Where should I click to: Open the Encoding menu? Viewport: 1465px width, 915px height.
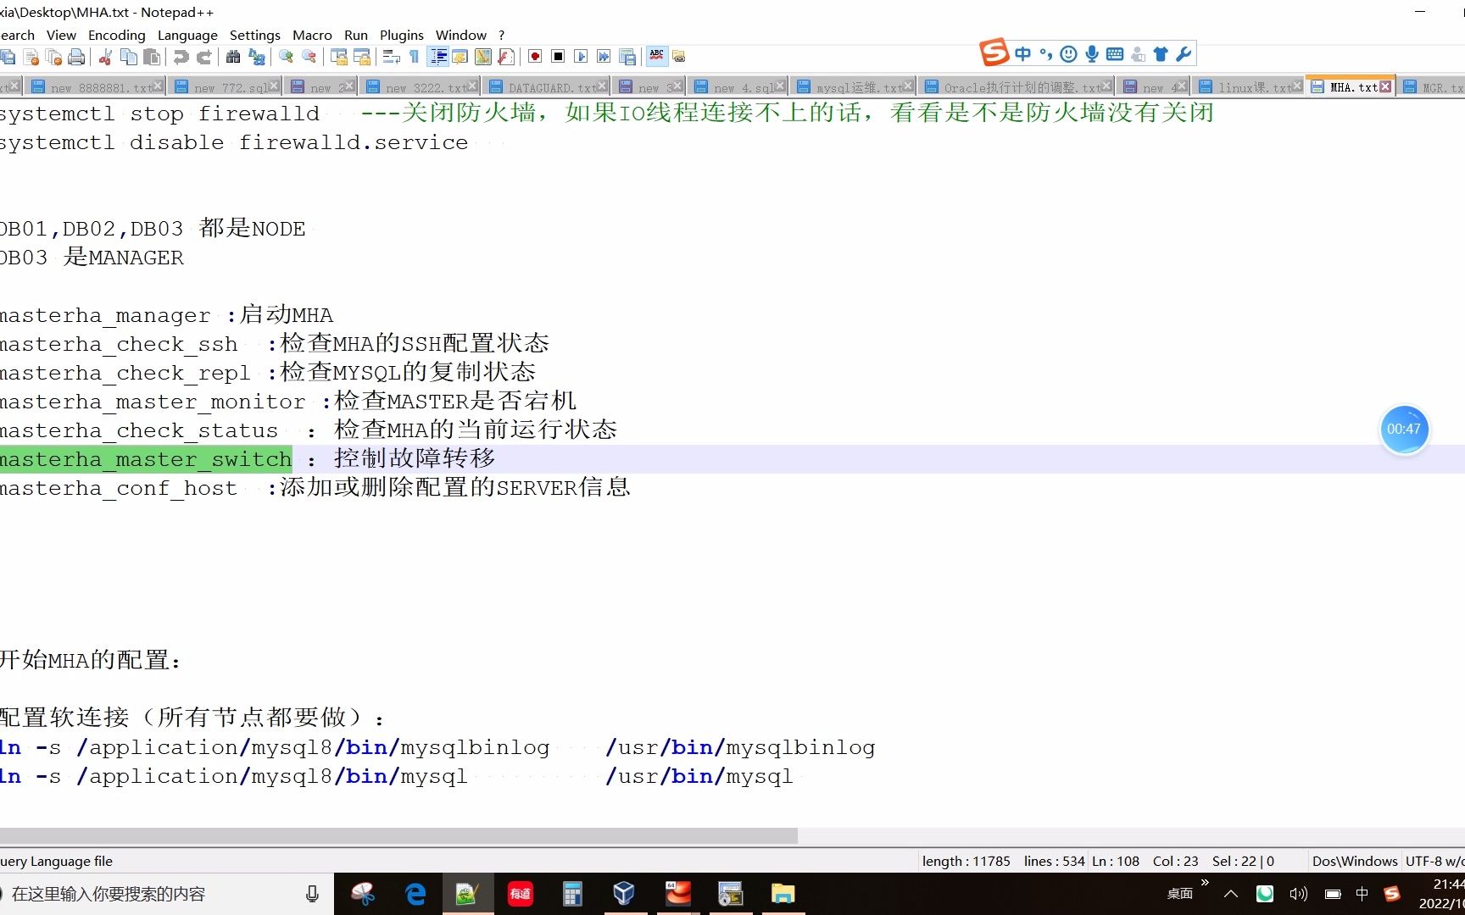pyautogui.click(x=116, y=35)
